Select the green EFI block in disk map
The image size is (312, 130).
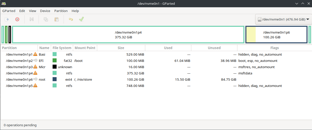[6, 35]
